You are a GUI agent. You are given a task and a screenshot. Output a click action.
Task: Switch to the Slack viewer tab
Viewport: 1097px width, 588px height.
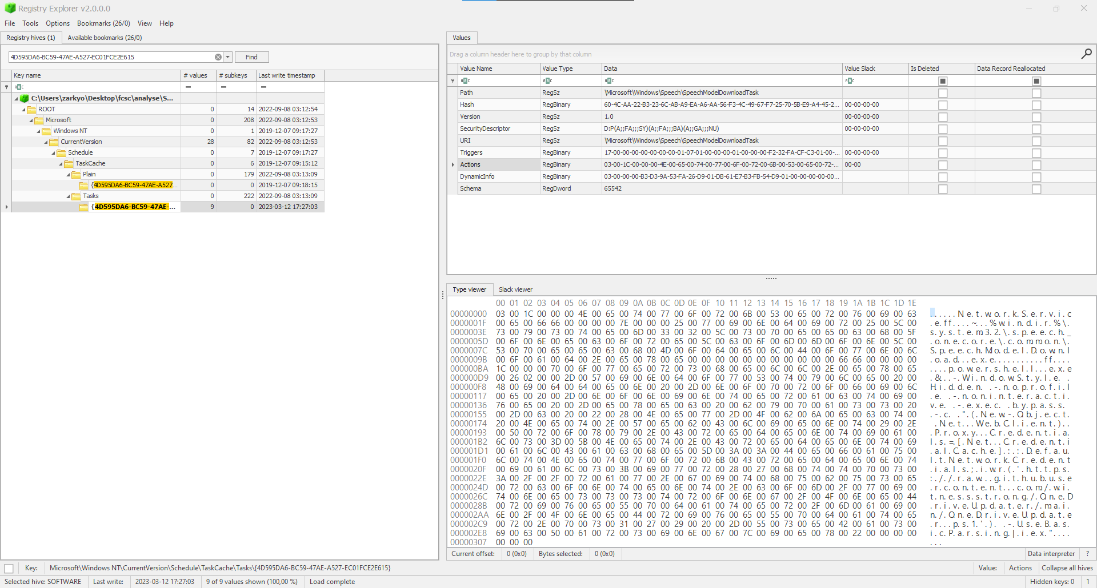515,289
